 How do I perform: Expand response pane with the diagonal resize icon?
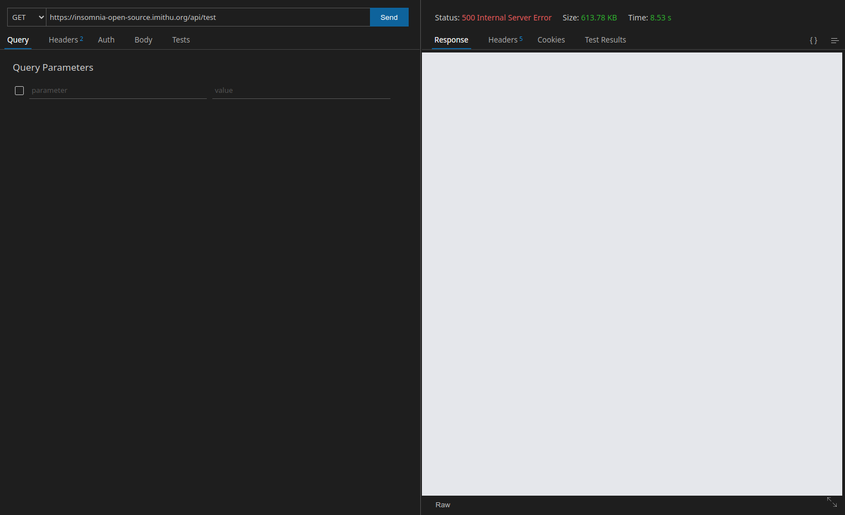click(x=832, y=502)
